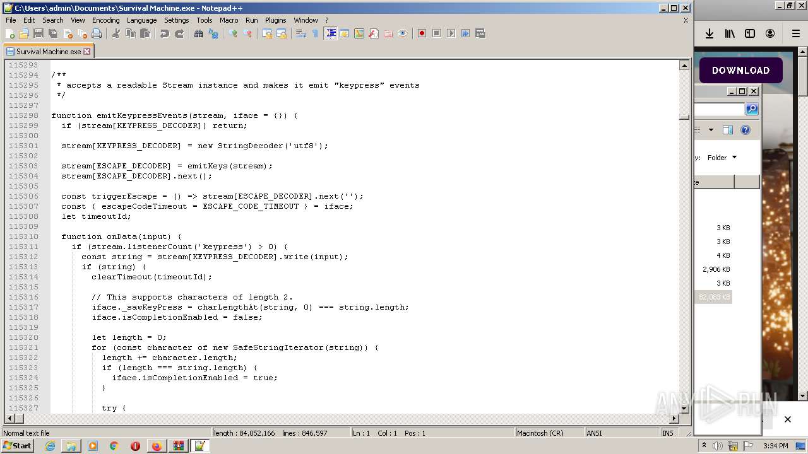Toggle the Firefox sidebar icon
The image size is (808, 454).
750,33
